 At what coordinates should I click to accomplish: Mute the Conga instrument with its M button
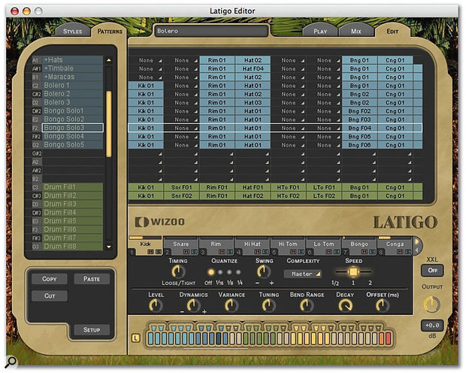click(400, 252)
